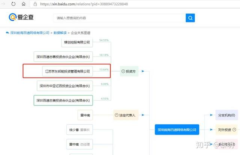Click the back arrow icon in breadcrumb
The width and height of the screenshot is (240, 155).
pos(7,33)
